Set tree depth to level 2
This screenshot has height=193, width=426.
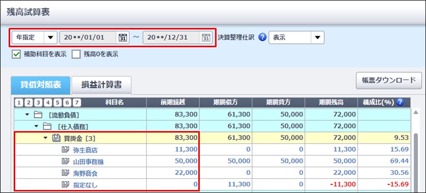tap(29, 102)
